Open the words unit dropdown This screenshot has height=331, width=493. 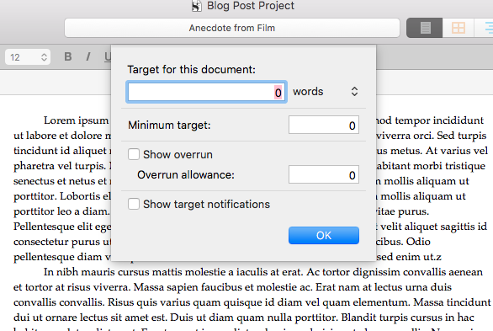coord(326,92)
